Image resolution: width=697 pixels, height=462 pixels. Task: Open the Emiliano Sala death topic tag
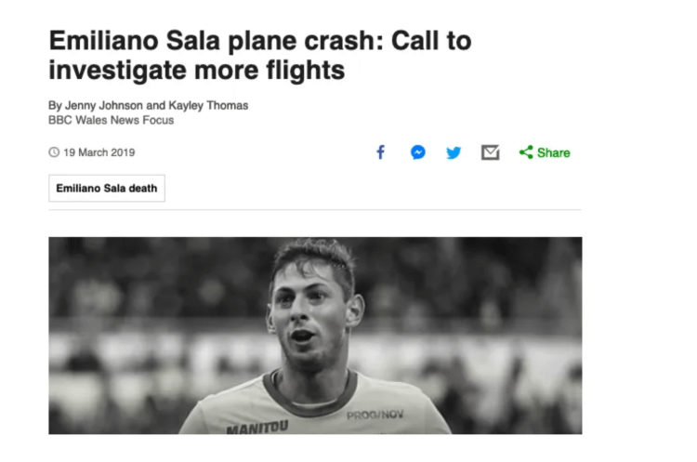click(107, 188)
